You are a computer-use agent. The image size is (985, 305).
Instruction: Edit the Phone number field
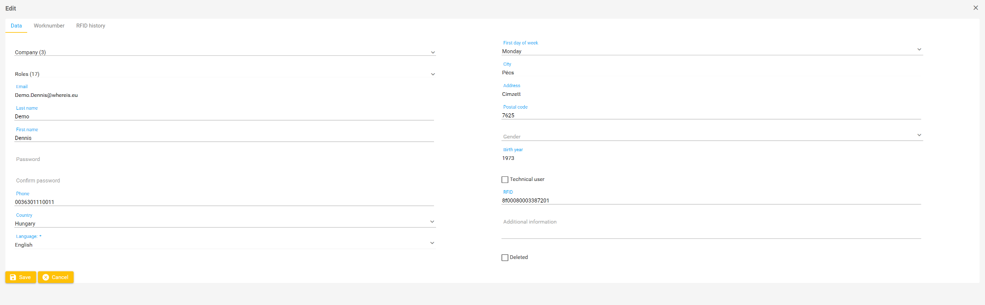tap(224, 202)
